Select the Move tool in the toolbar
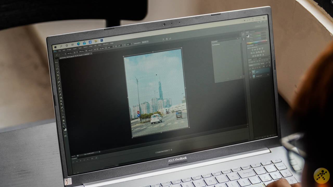This screenshot has height=187, width=333. click(x=56, y=62)
